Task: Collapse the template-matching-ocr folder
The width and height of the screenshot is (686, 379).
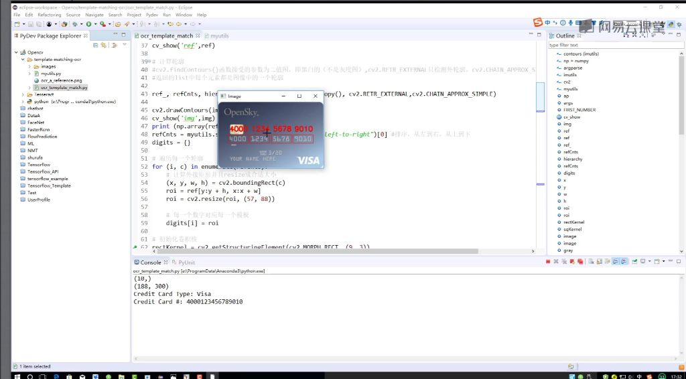Action: click(x=23, y=60)
